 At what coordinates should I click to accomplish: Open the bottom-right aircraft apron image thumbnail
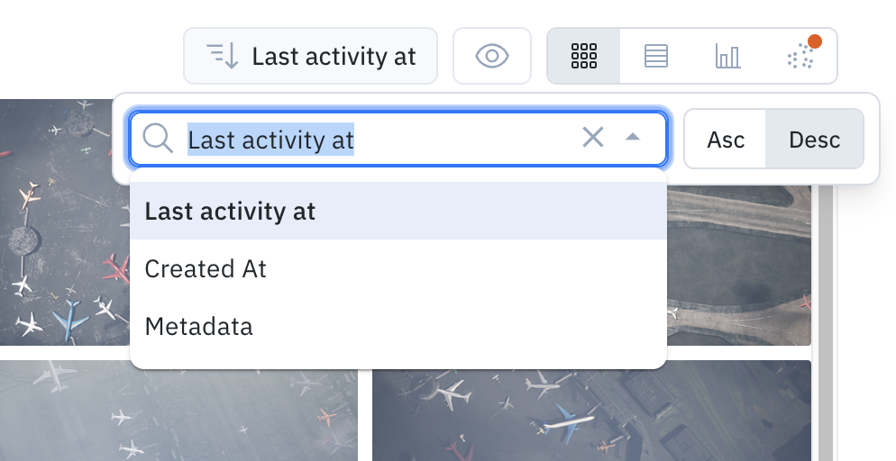[591, 411]
